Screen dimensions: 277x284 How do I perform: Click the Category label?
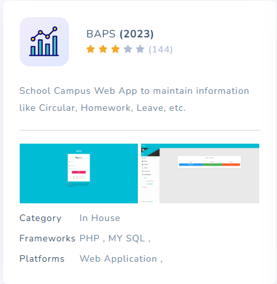[x=41, y=218]
